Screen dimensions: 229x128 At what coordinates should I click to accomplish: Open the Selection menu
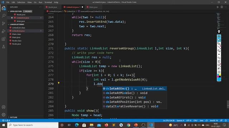tap(21, 2)
